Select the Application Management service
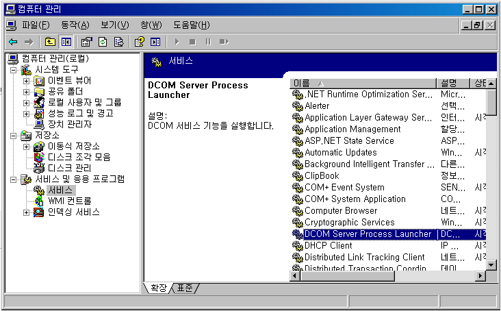This screenshot has width=501, height=311. click(389, 129)
